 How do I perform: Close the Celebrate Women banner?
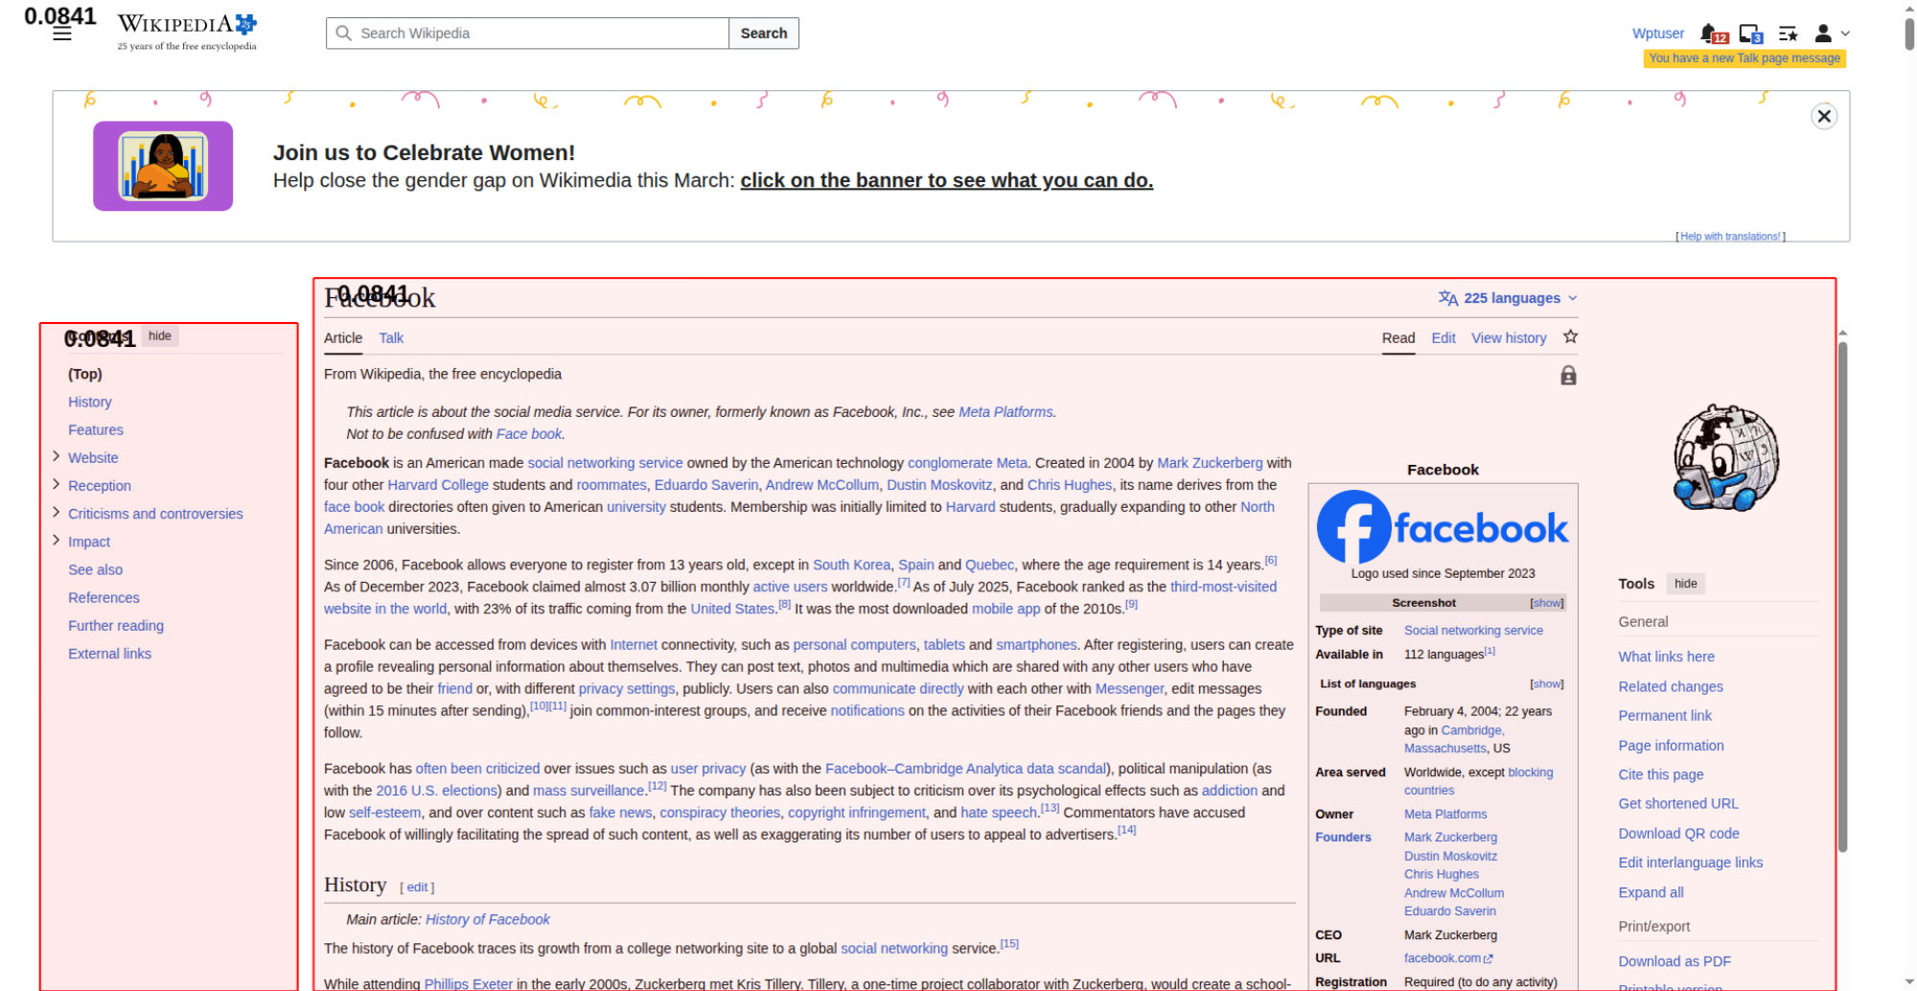click(x=1823, y=117)
